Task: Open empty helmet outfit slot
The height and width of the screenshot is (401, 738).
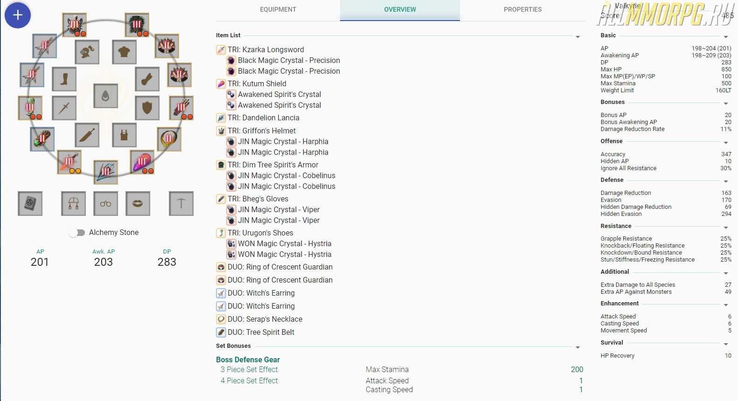Action: point(87,52)
